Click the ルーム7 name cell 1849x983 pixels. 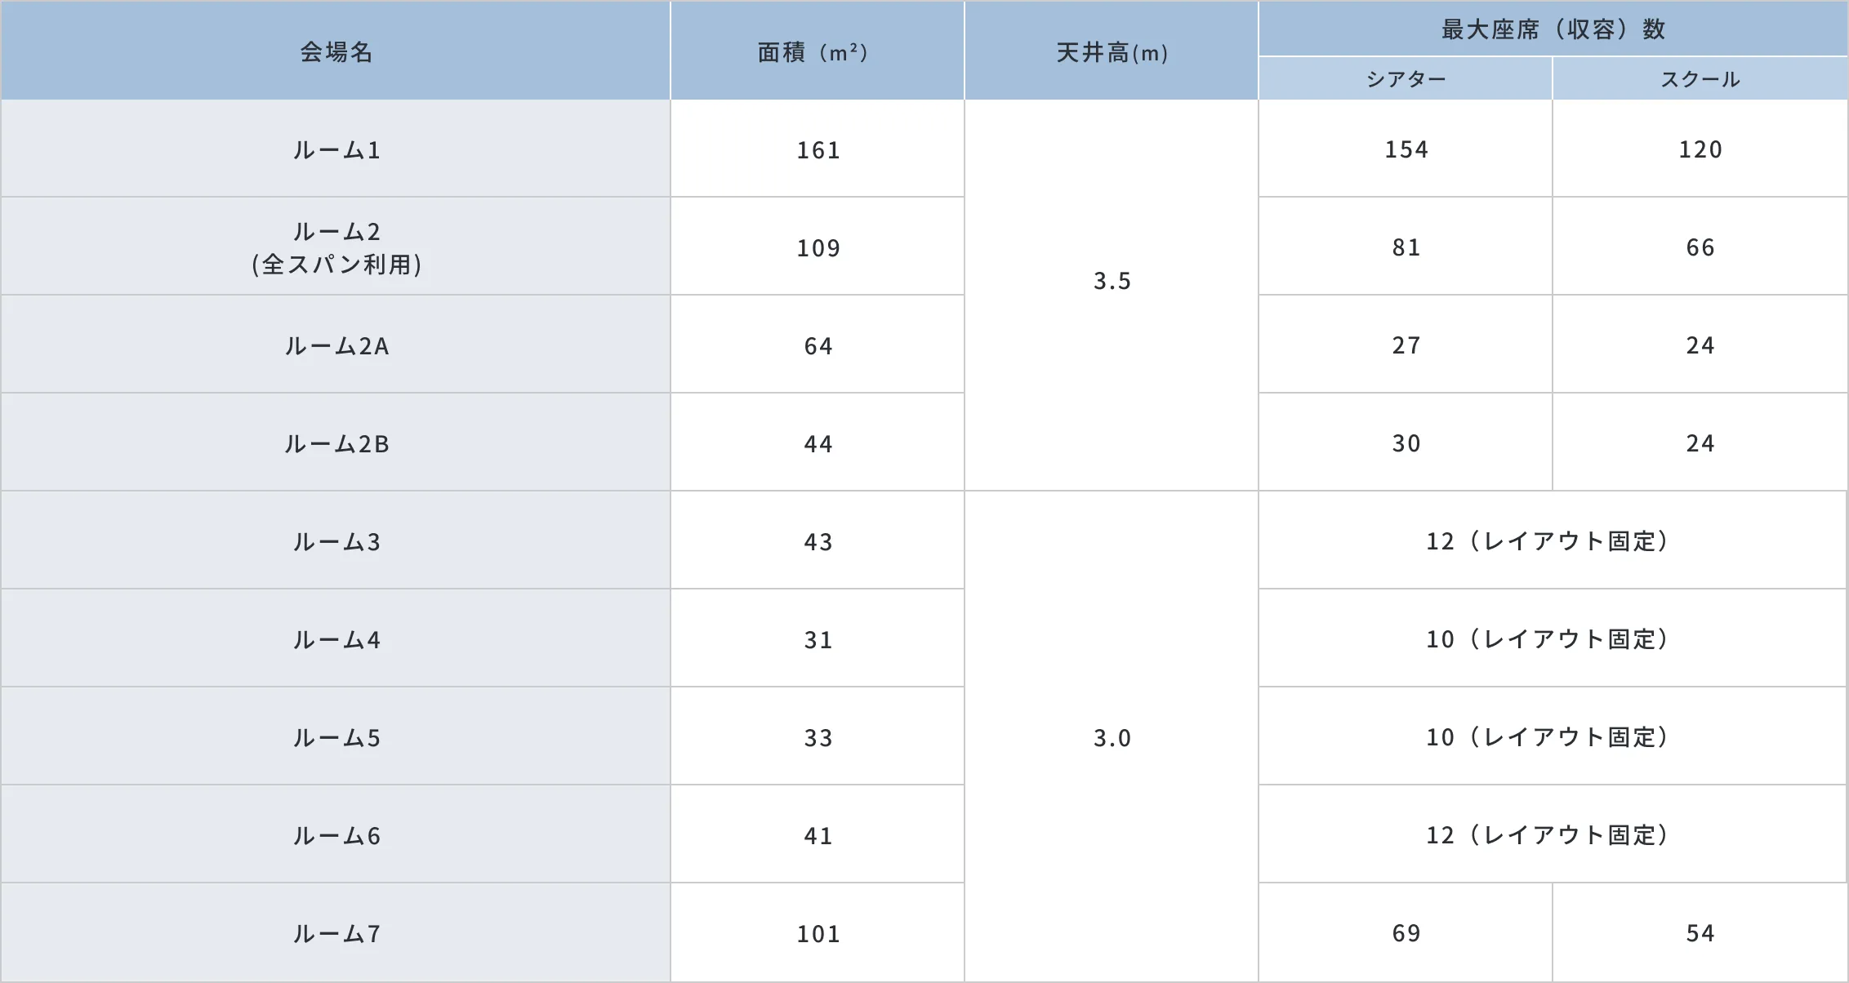tap(336, 934)
